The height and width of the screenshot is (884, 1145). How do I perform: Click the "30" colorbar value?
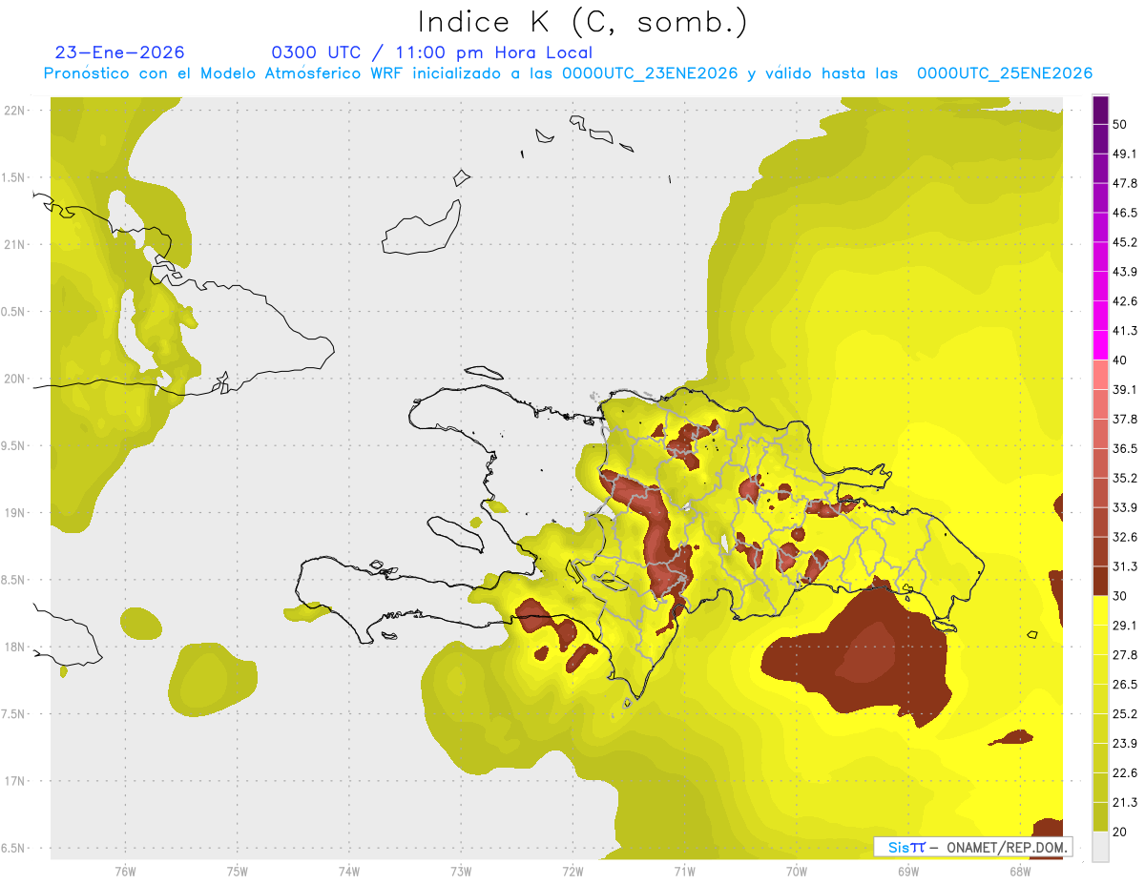point(1120,596)
